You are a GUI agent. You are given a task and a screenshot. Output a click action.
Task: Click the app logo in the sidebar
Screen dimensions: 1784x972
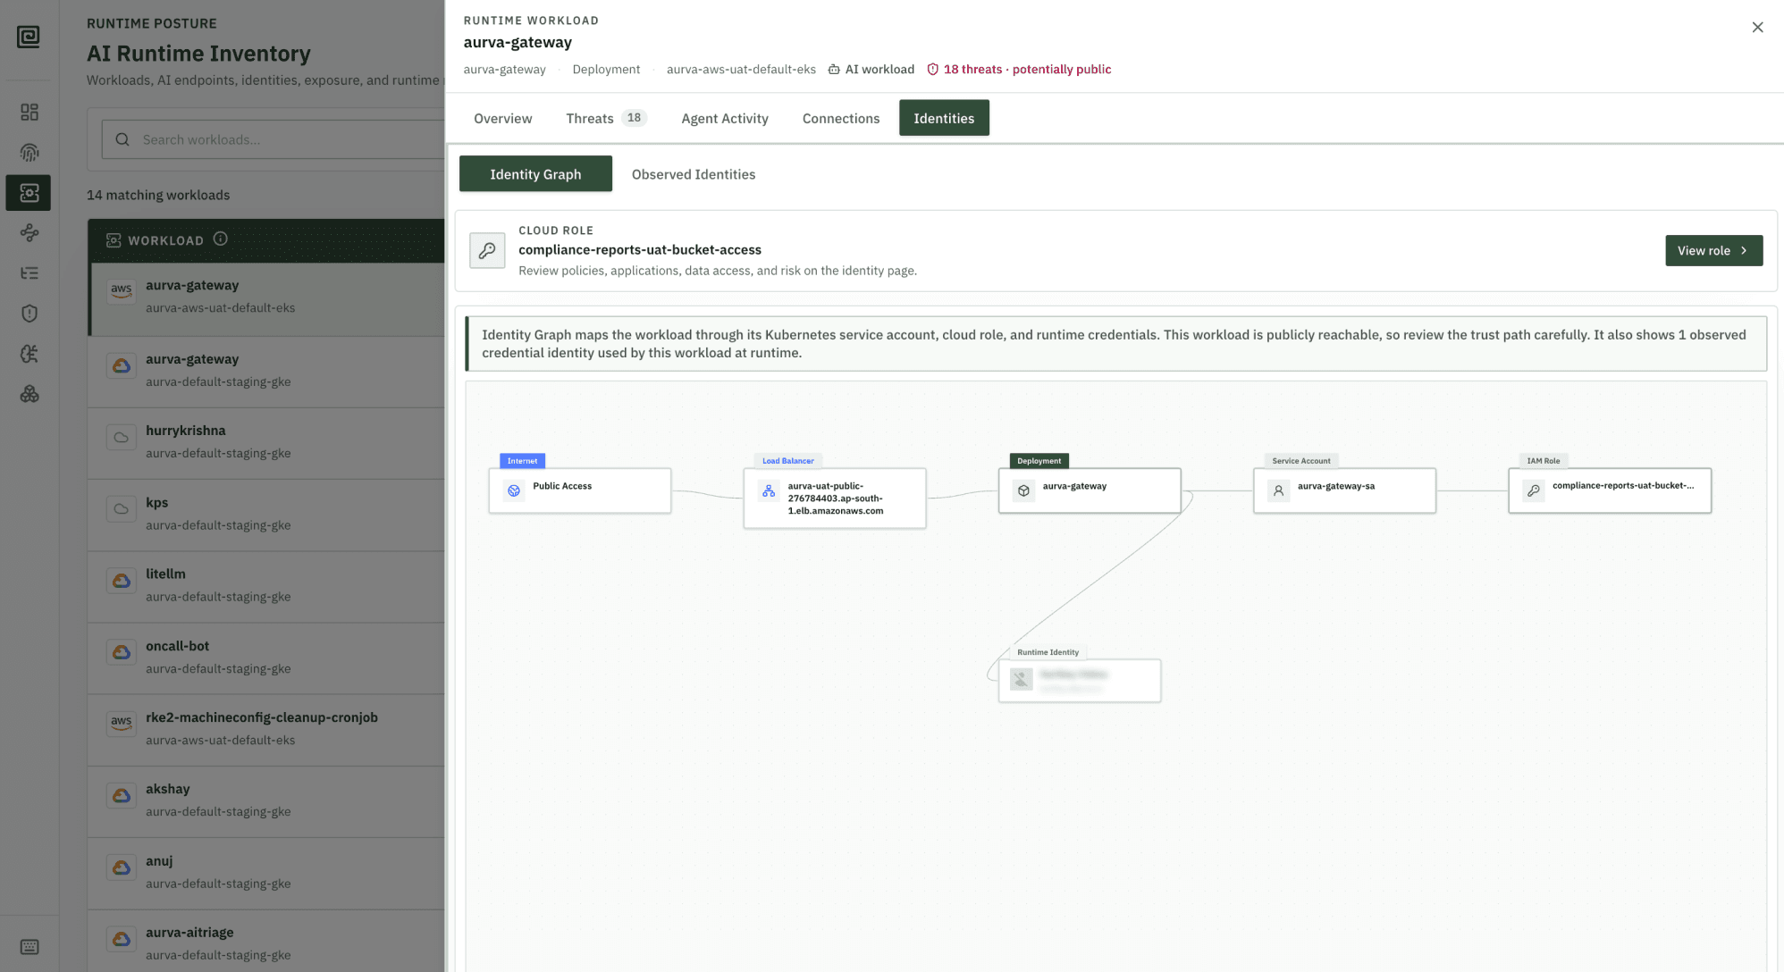pos(29,37)
